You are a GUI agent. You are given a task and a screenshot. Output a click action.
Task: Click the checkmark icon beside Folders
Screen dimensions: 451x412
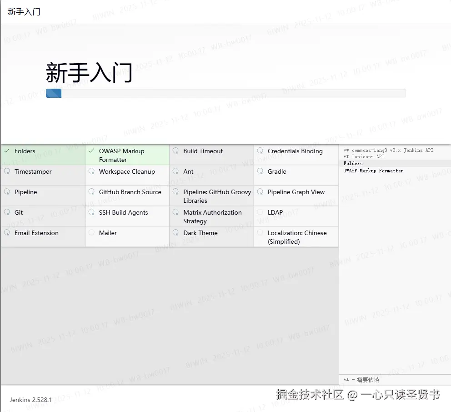tap(7, 151)
